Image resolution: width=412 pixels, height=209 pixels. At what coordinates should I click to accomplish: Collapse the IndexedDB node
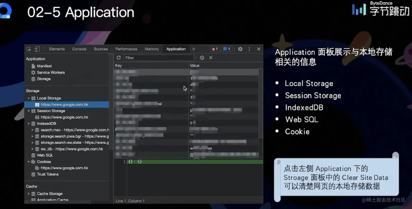click(x=29, y=124)
